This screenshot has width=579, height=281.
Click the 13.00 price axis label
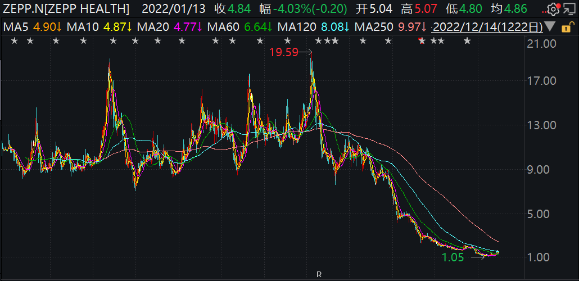tap(542, 125)
